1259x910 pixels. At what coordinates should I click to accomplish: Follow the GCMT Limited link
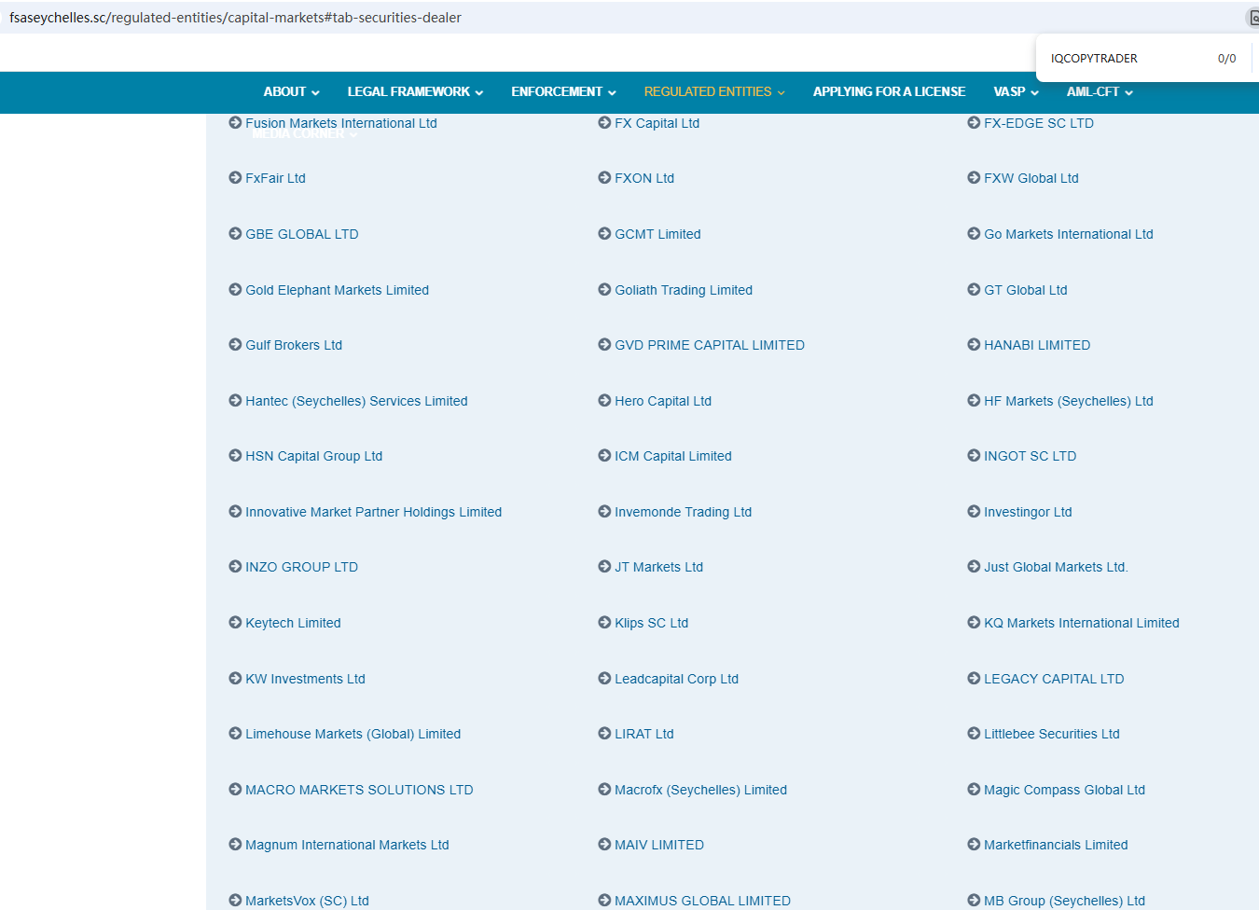[x=657, y=234]
